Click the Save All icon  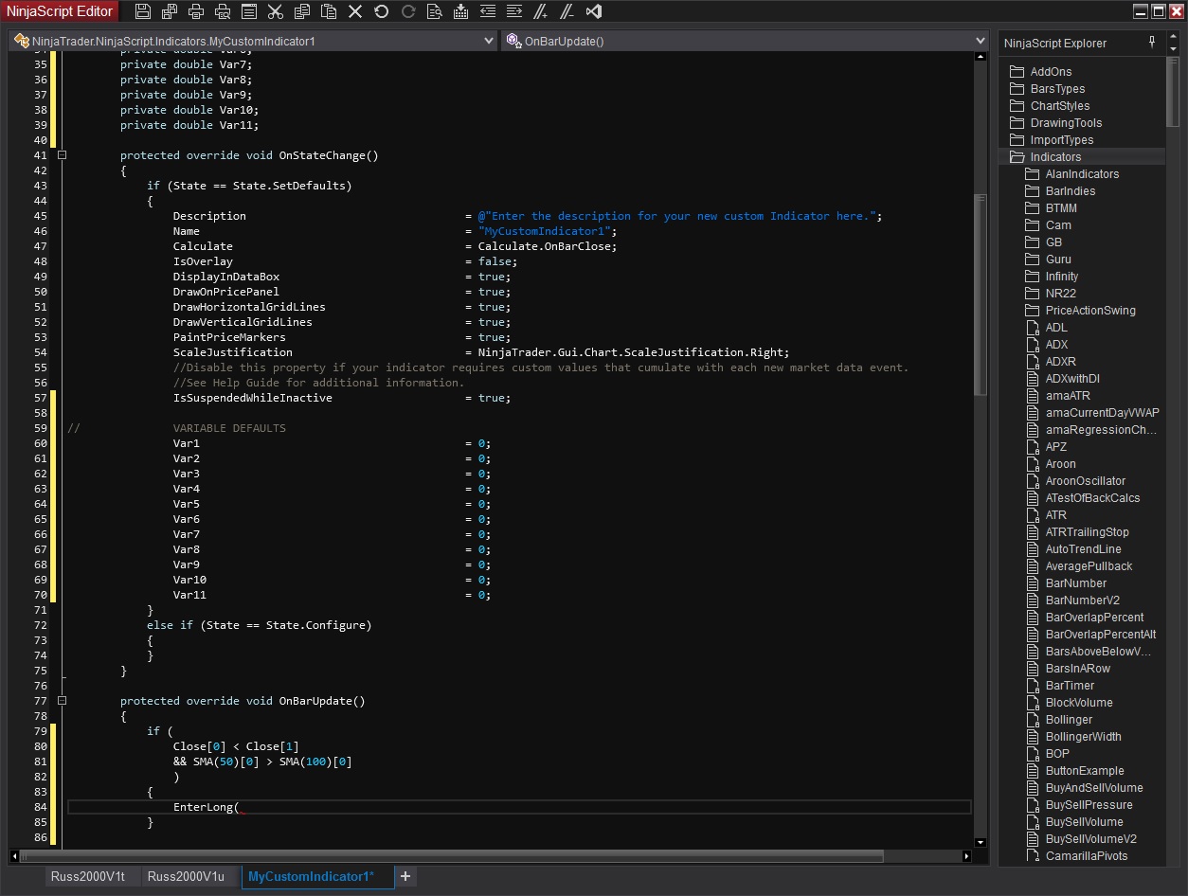(170, 11)
